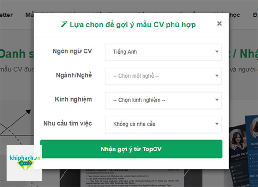Close the CV suggestion dialog
This screenshot has width=258, height=187.
(x=219, y=24)
